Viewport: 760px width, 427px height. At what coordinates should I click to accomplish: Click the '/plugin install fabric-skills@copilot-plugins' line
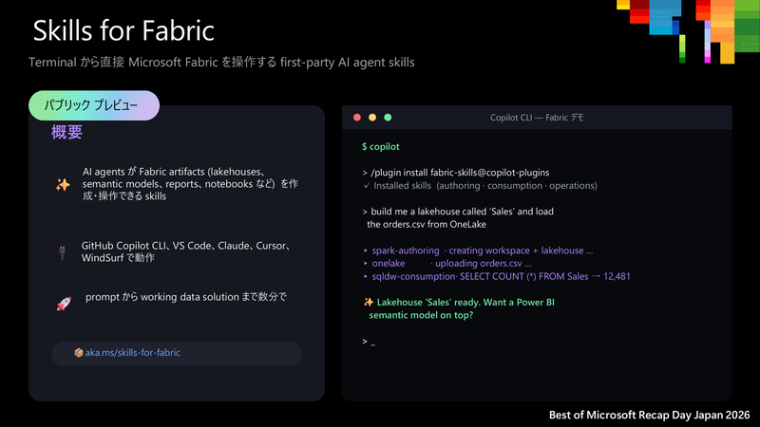(x=456, y=173)
